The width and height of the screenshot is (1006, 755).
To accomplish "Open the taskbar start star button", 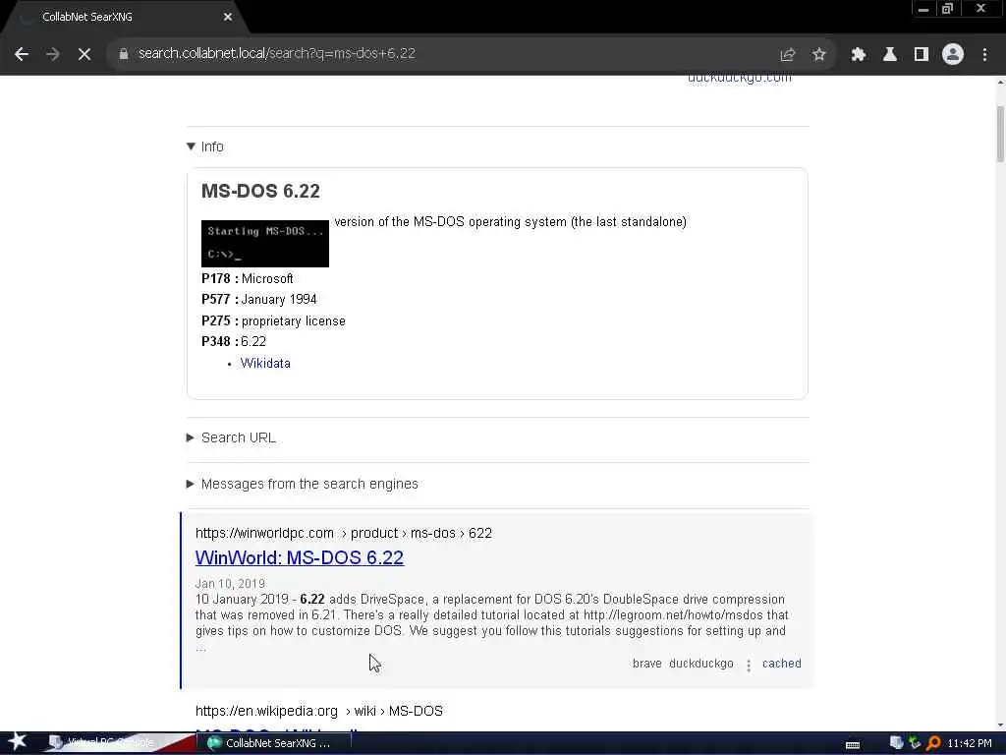I will pos(18,742).
